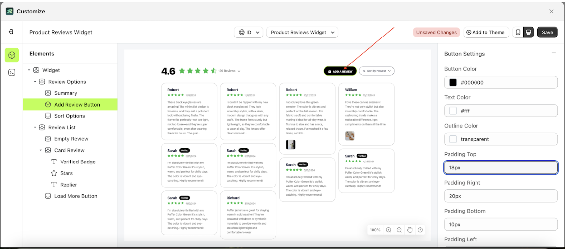Click the app logo beside Customize
Screen dimensions: 566x250
pyautogui.click(x=10, y=11)
